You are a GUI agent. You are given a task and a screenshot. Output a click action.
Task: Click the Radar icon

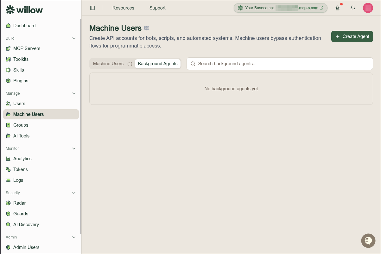coord(8,203)
